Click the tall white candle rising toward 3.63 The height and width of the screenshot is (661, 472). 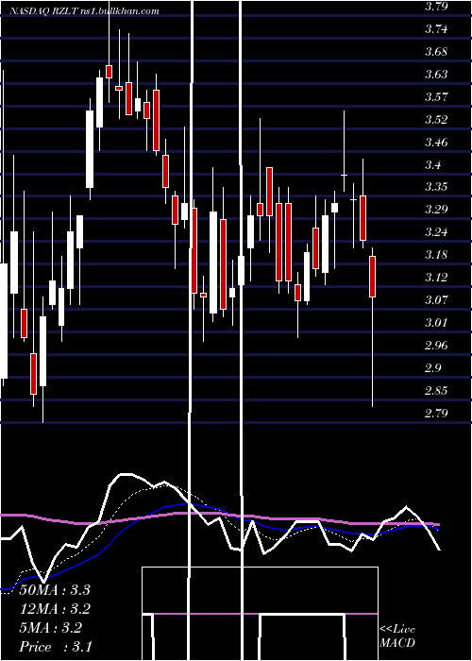coord(99,102)
